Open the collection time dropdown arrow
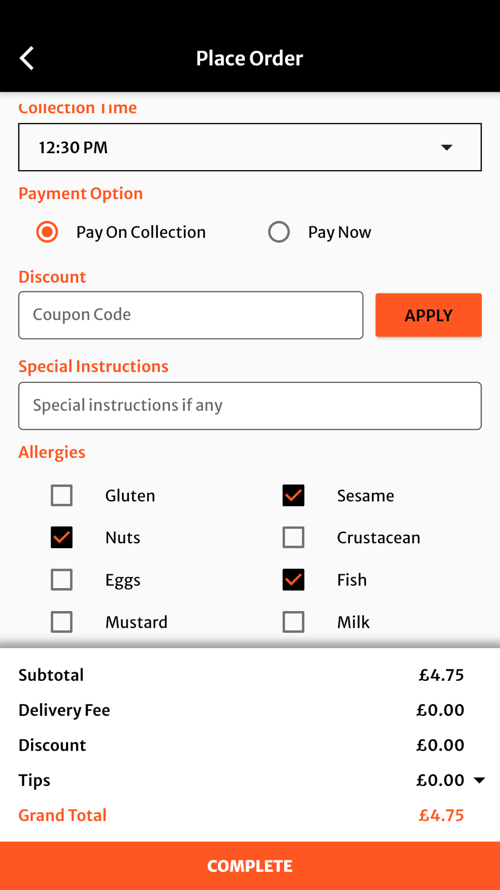The width and height of the screenshot is (500, 890). point(446,147)
